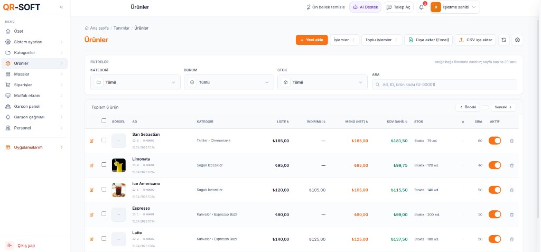Open the Durum filter dropdown
The height and width of the screenshot is (252, 541).
click(x=229, y=82)
